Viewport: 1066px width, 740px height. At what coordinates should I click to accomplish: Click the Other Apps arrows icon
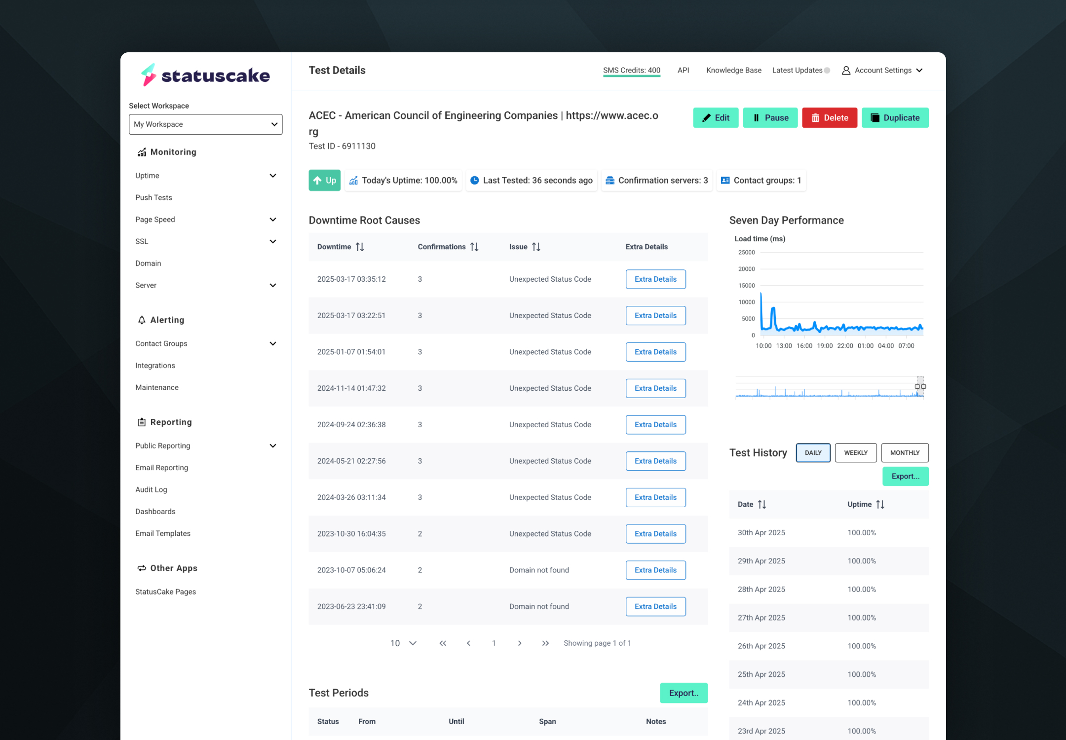pos(142,568)
